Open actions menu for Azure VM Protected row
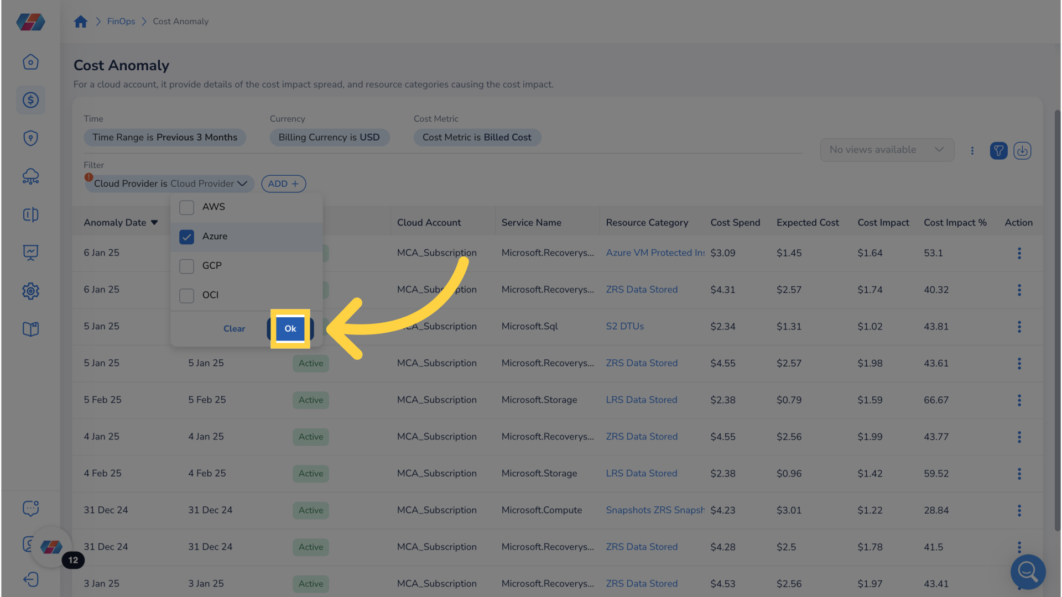This screenshot has height=597, width=1062. [1019, 253]
